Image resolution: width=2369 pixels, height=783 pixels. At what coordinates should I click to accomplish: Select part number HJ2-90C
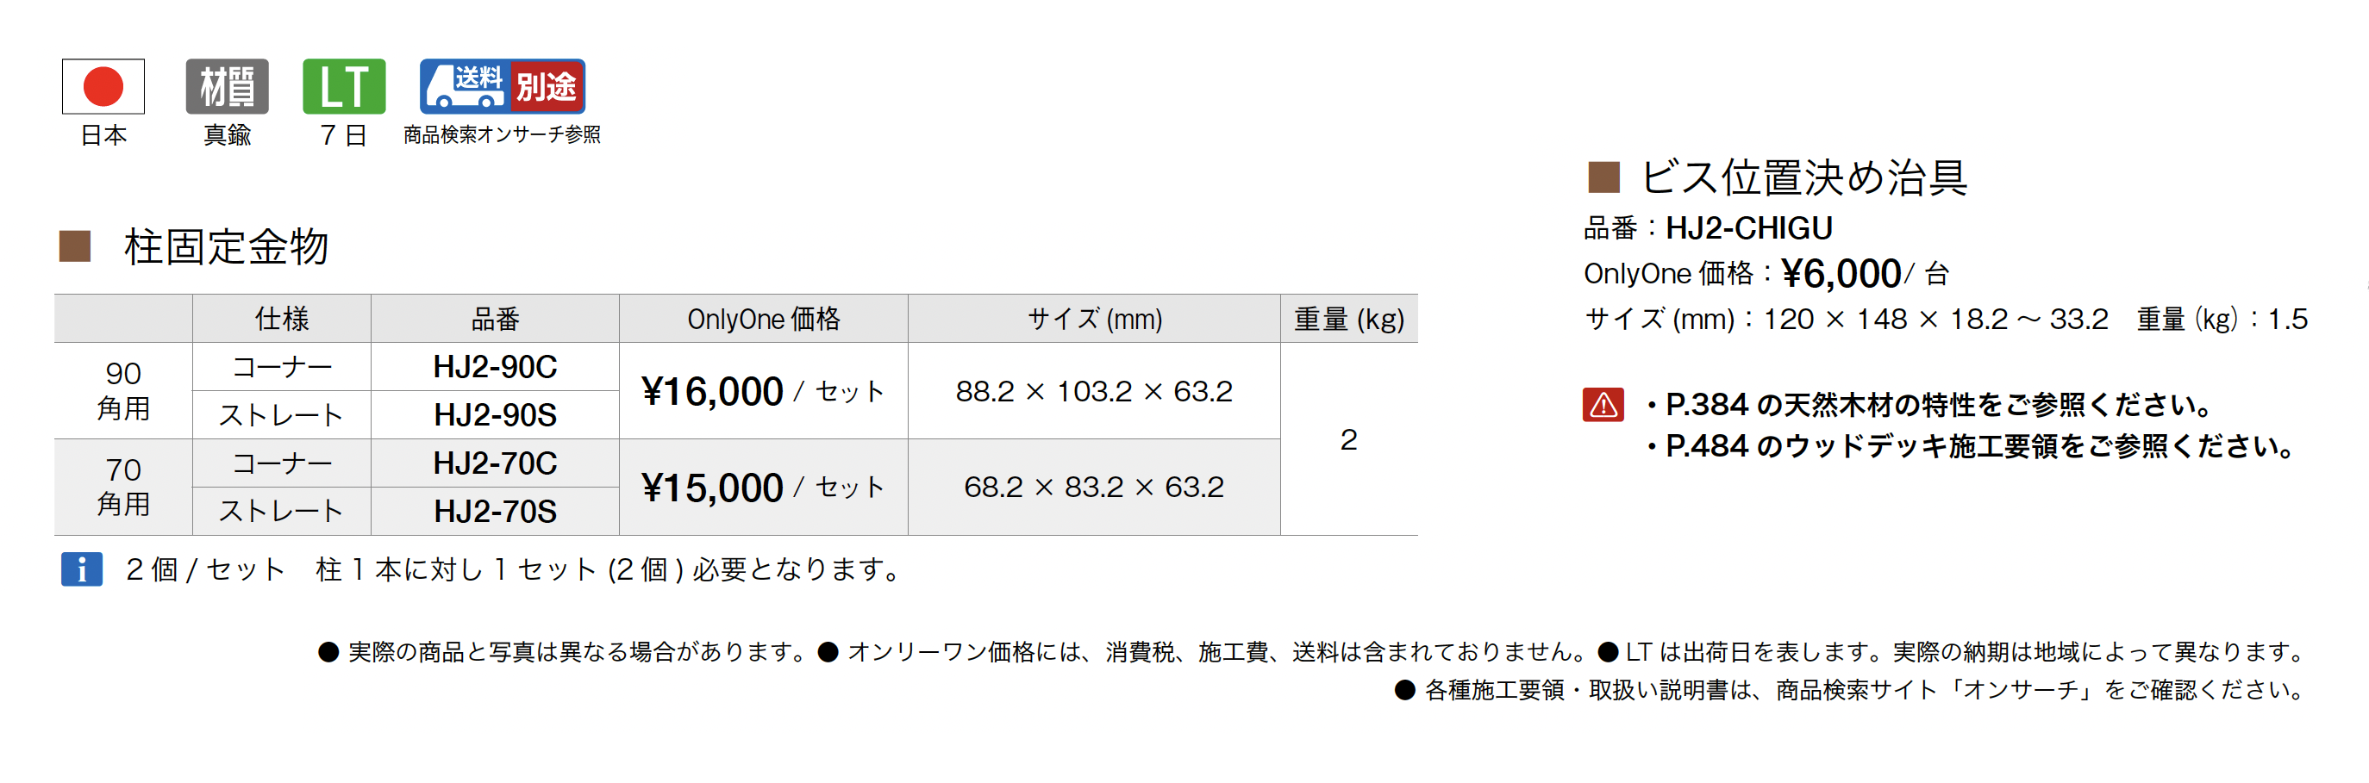(x=495, y=367)
